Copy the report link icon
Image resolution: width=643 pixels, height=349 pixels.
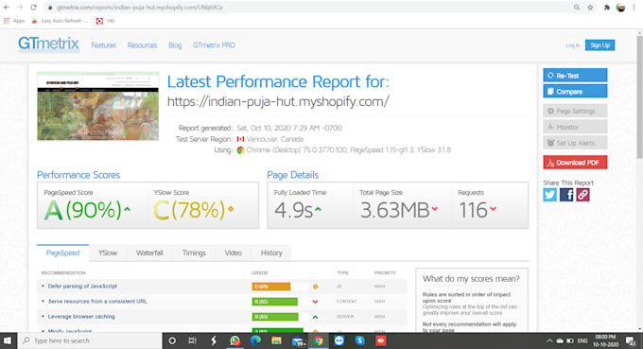(x=582, y=195)
